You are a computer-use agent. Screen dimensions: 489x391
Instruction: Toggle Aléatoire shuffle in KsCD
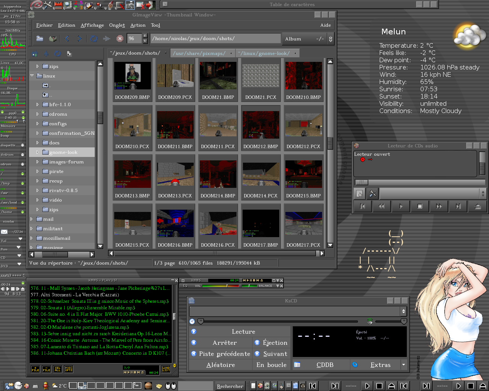pos(220,365)
